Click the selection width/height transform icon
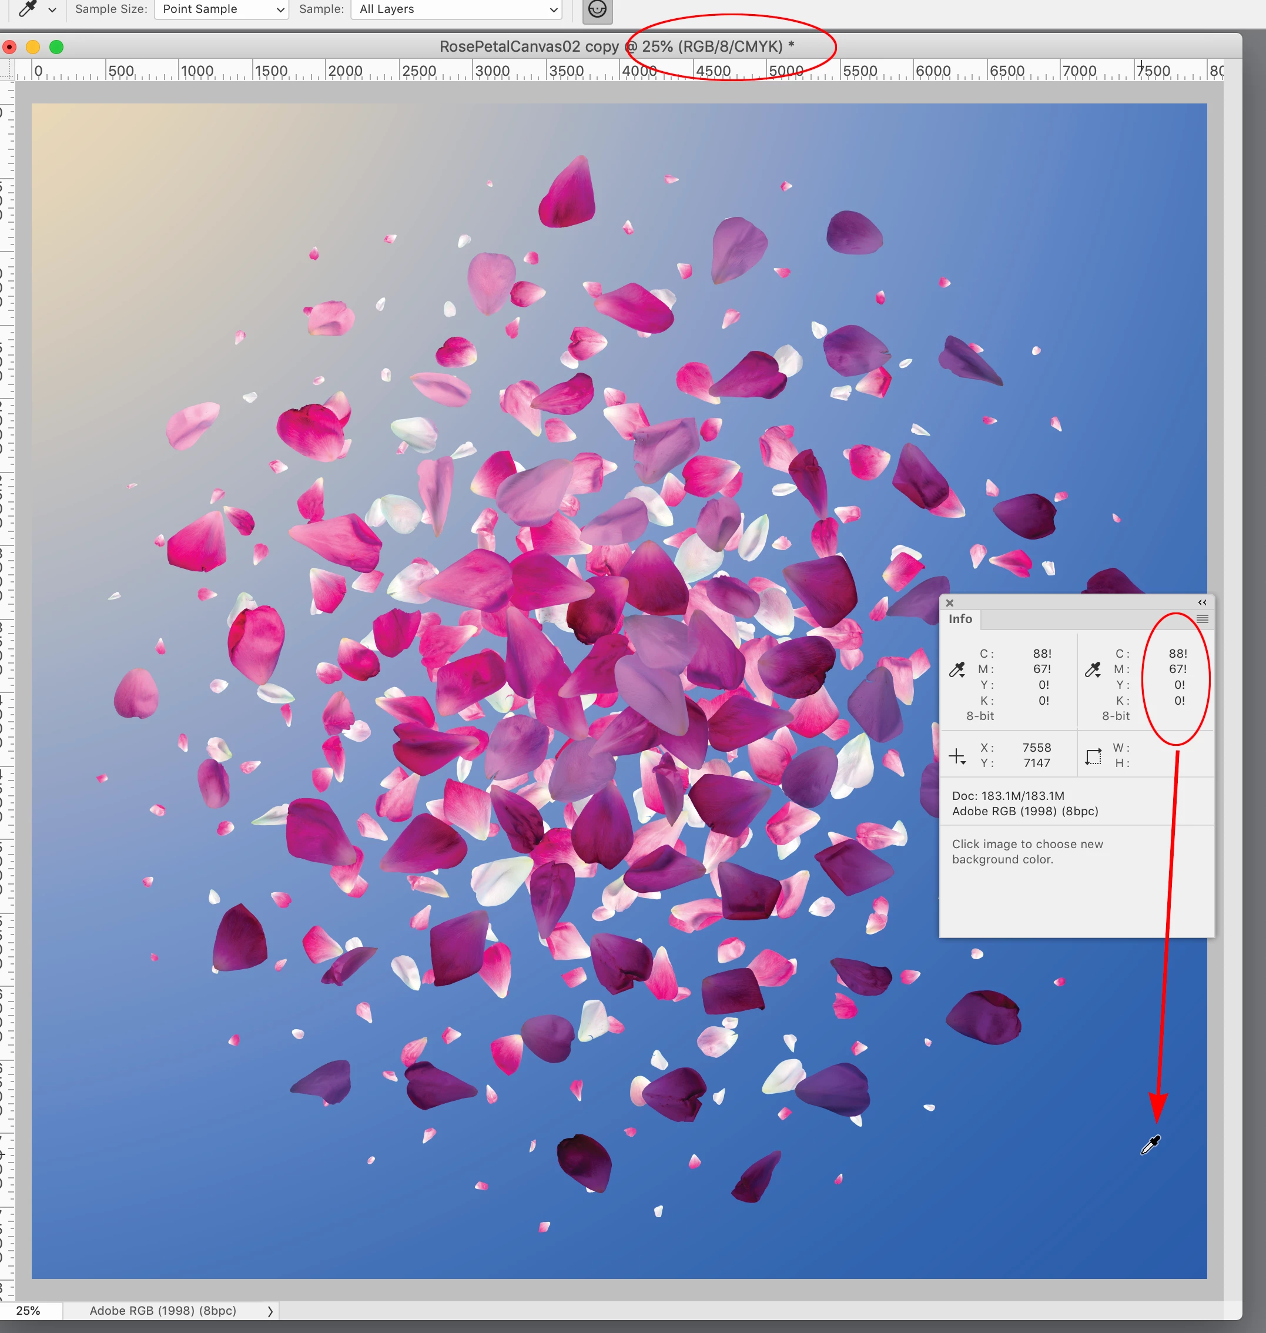This screenshot has width=1266, height=1333. 1093,756
